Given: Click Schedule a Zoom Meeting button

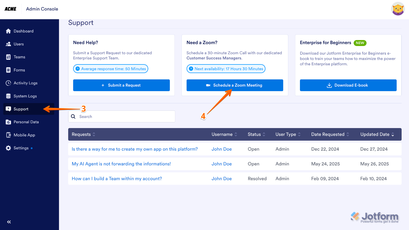Looking at the screenshot, I should click(235, 85).
